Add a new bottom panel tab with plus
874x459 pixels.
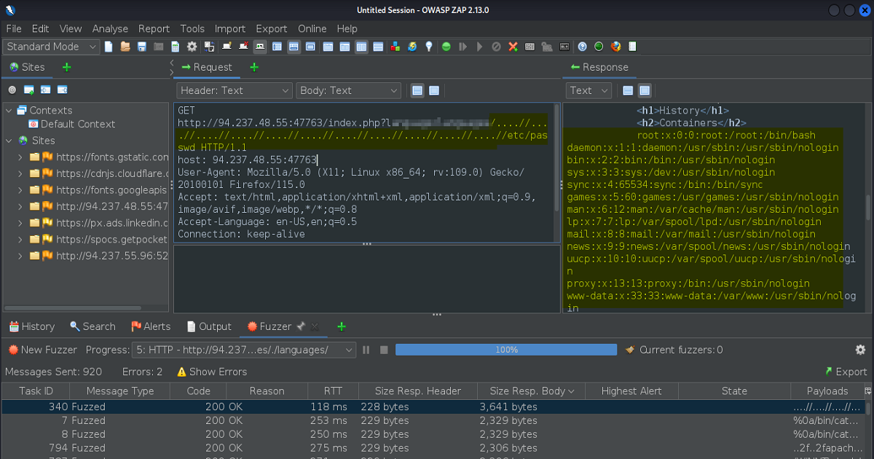click(x=342, y=326)
